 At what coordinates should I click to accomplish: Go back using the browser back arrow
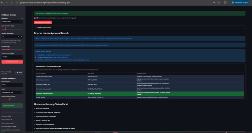[2, 2]
